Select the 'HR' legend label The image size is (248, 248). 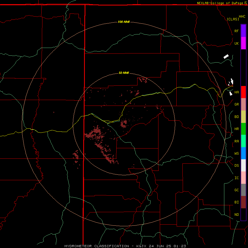(x=236, y=129)
